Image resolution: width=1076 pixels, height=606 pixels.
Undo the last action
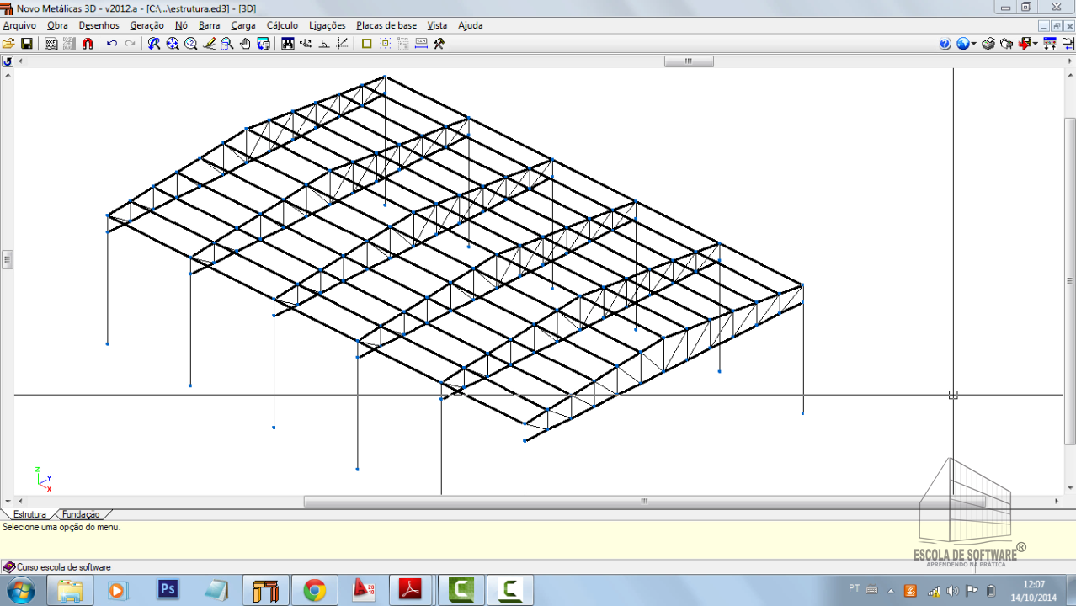[x=112, y=44]
